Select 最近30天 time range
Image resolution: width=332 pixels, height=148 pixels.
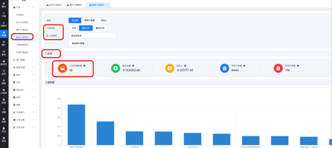(x=101, y=28)
